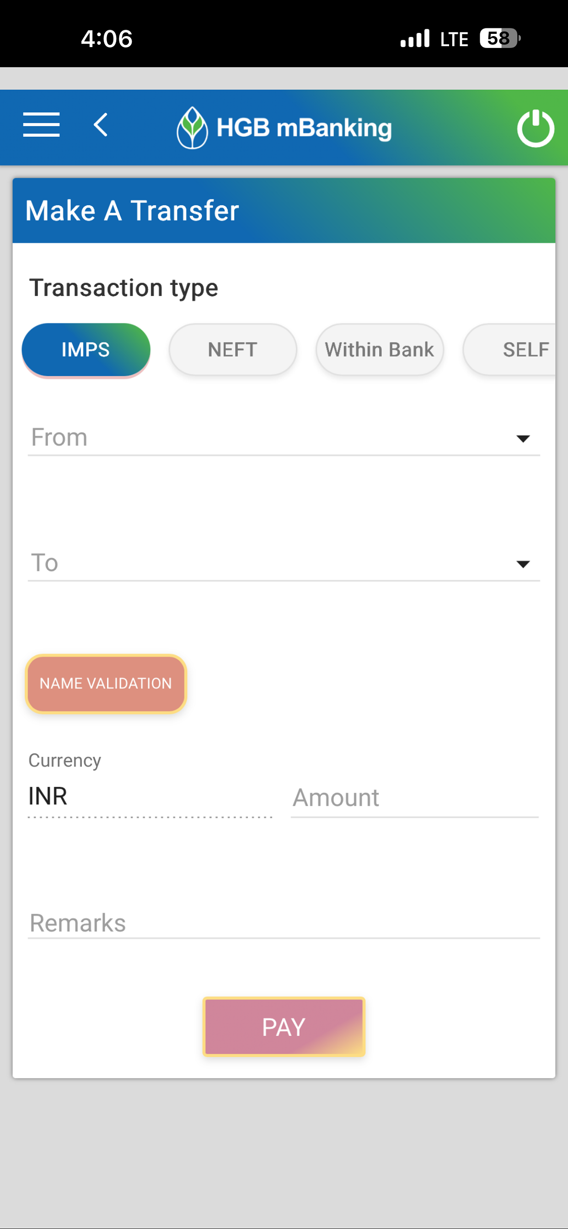Image resolution: width=568 pixels, height=1229 pixels.
Task: Focus the Amount input field
Action: (x=415, y=798)
